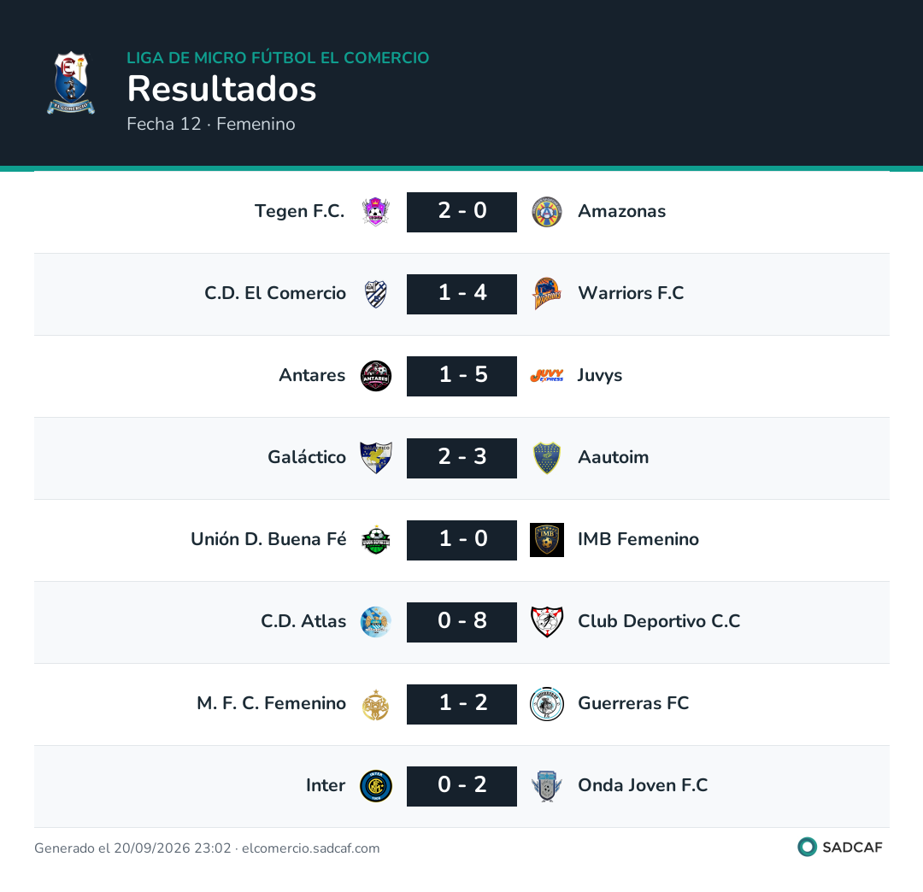Click the El Comercio league crest logo
This screenshot has height=892, width=923.
pyautogui.click(x=71, y=82)
